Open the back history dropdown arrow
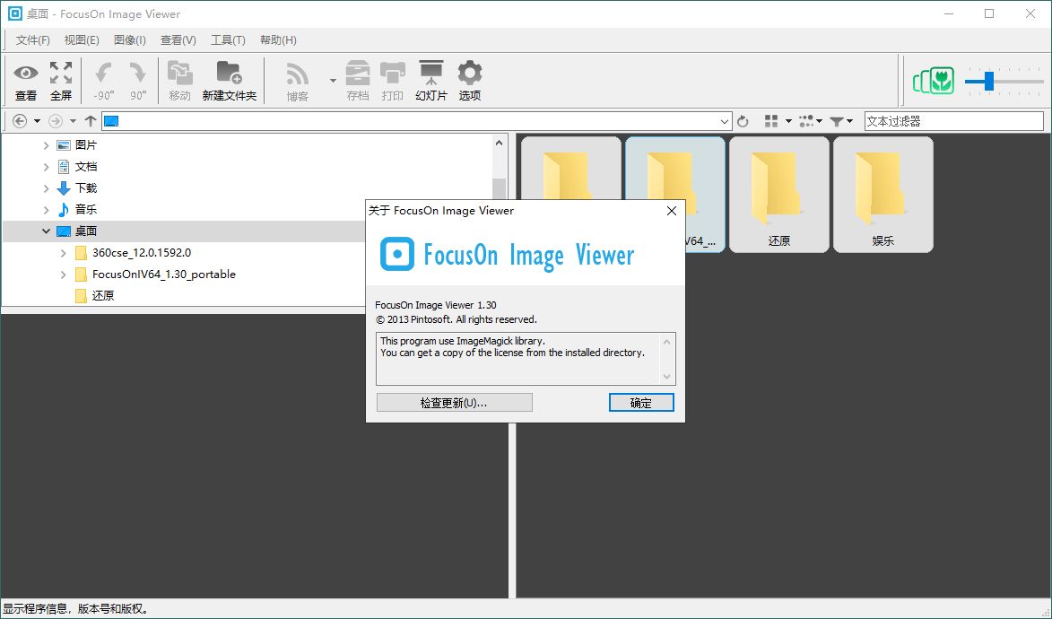This screenshot has width=1052, height=619. (x=37, y=121)
